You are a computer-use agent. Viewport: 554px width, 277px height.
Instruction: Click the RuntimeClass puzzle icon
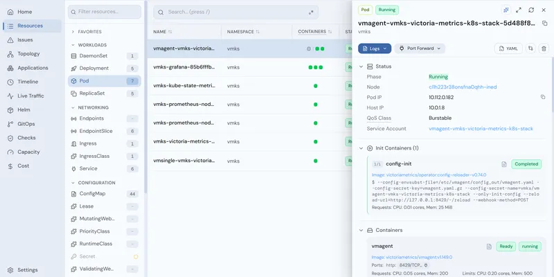coord(73,244)
